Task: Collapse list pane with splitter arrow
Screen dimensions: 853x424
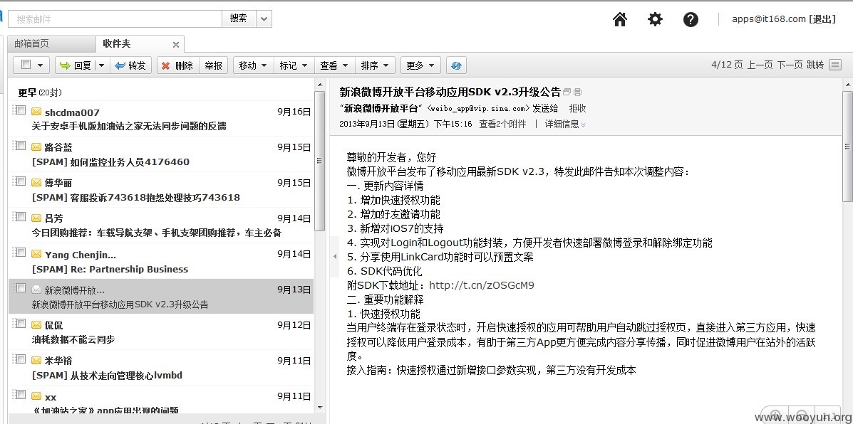Action: (334, 256)
